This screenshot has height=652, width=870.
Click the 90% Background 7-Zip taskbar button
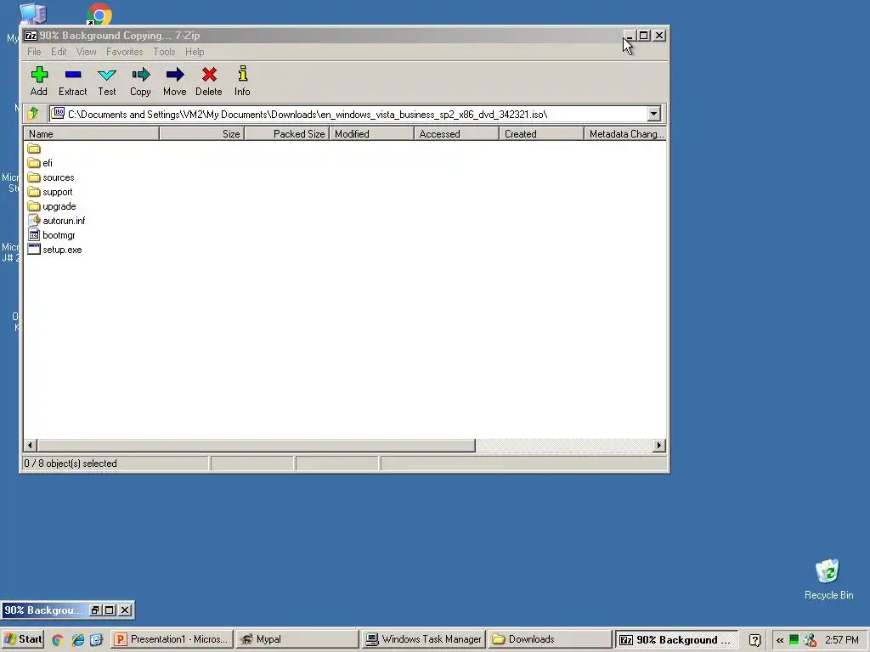pos(676,639)
